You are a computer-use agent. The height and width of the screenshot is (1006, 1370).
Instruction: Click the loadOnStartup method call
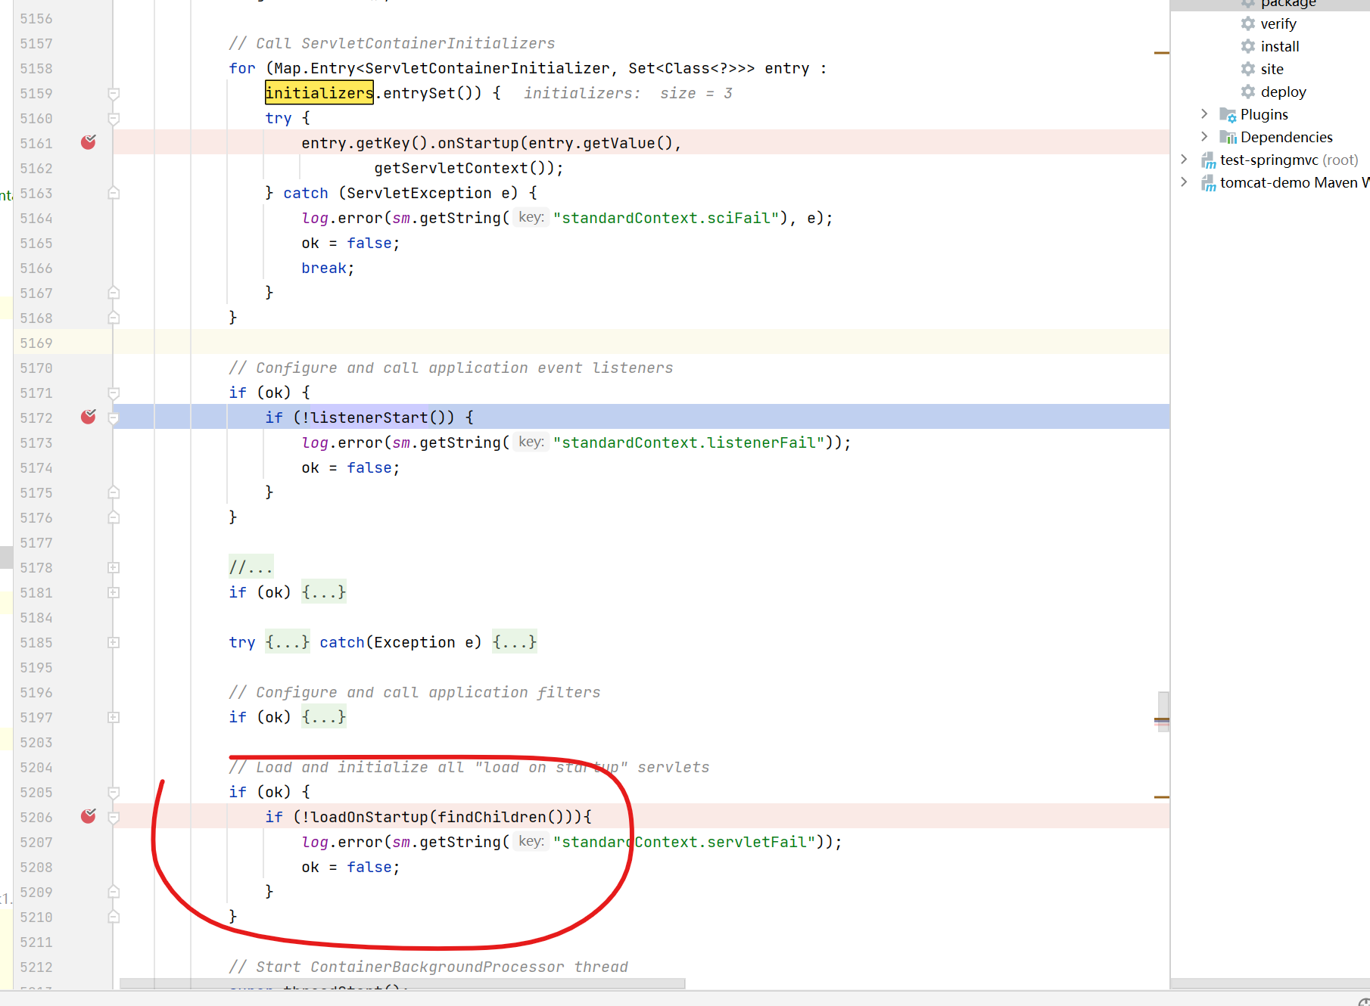click(369, 817)
